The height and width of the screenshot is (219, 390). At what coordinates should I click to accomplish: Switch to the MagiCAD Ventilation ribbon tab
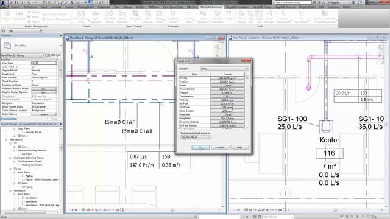point(237,7)
